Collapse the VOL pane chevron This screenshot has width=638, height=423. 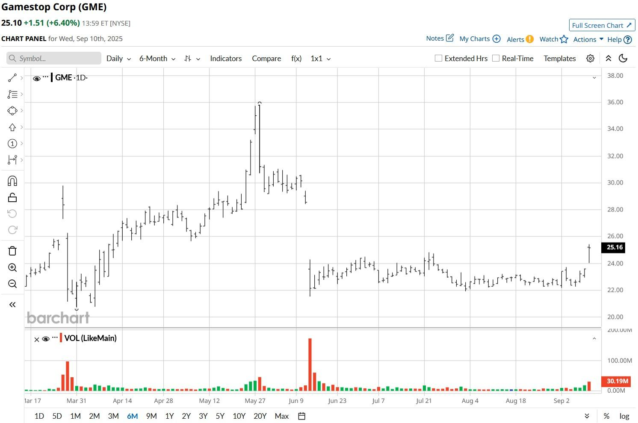coord(594,339)
